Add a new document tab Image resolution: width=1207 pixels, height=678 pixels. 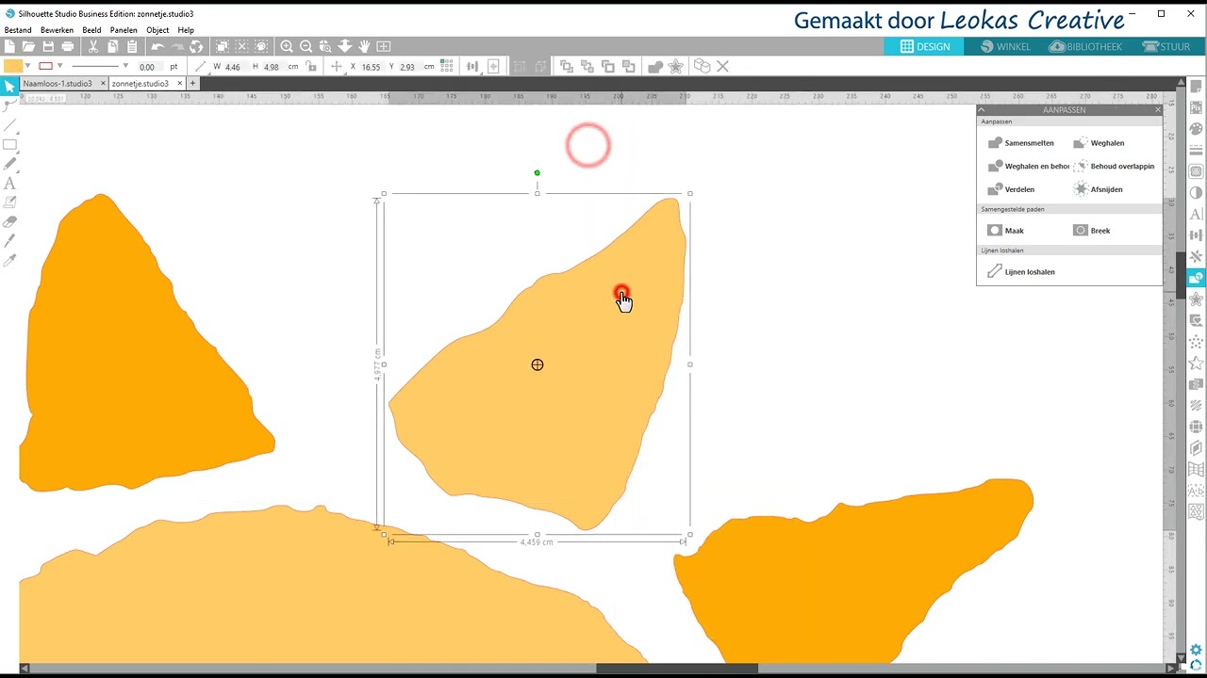pos(192,84)
